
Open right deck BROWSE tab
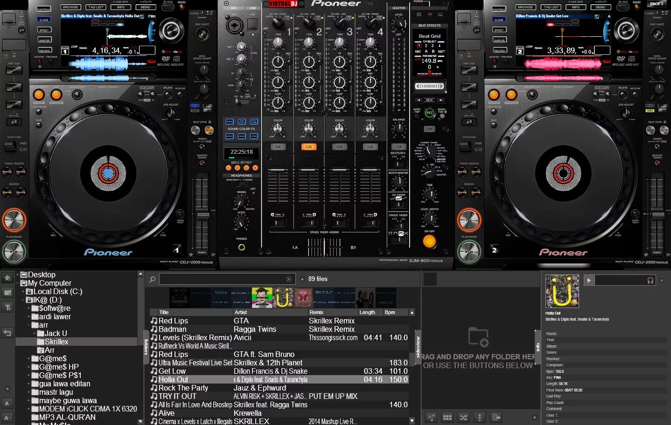525,7
